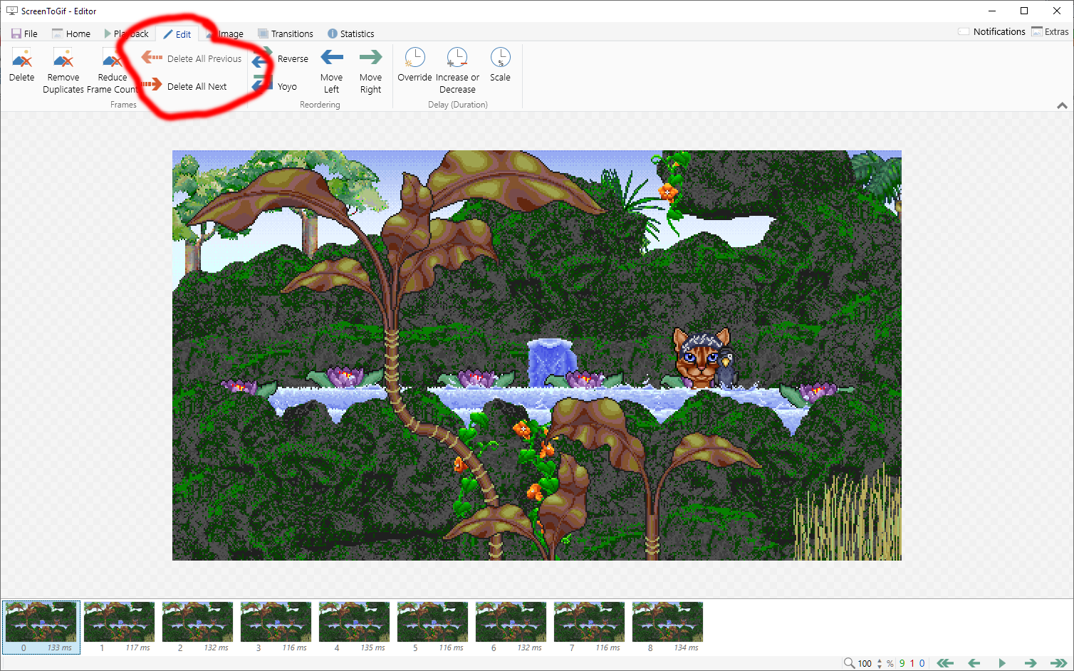Image resolution: width=1074 pixels, height=671 pixels.
Task: Open the File tab
Action: coord(24,33)
